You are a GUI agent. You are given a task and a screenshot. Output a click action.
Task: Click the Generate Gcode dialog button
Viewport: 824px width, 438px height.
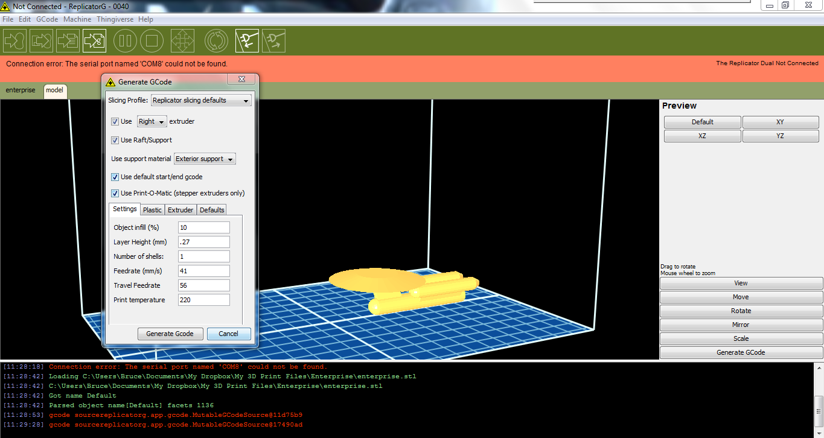point(170,334)
